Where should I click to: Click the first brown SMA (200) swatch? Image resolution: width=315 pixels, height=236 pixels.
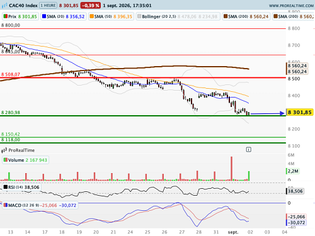point(226,16)
